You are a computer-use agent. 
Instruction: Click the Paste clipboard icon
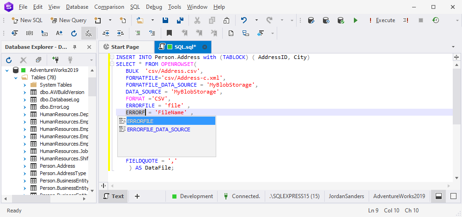(226, 20)
